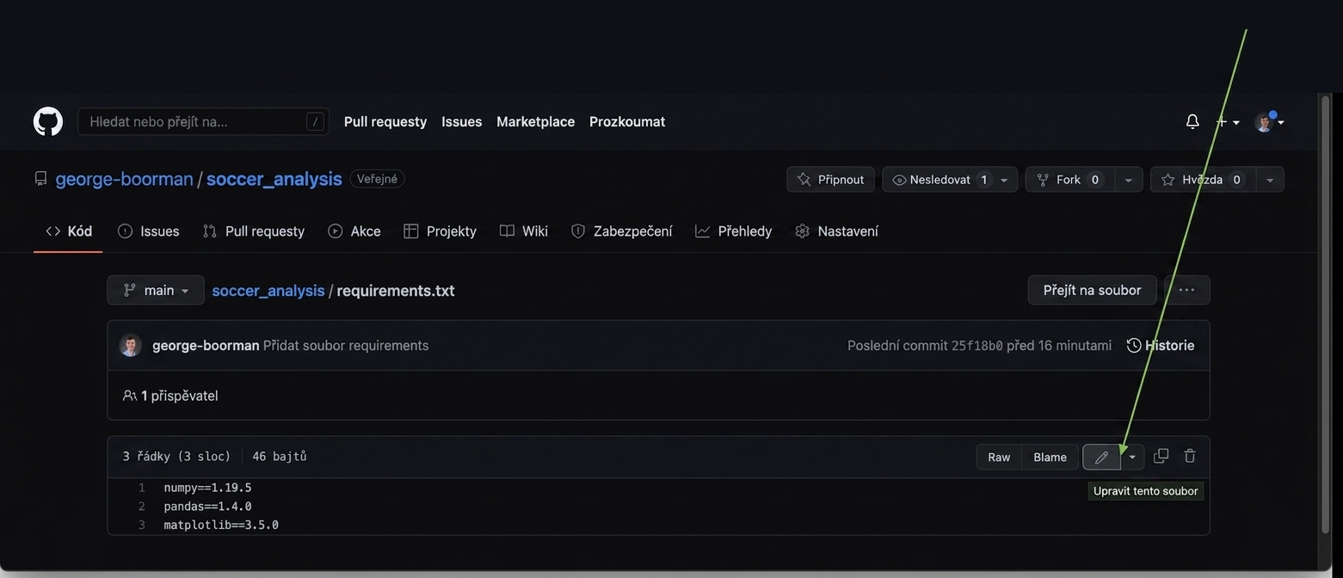Open Prozkoumat in top navigation
Screen dimensions: 1343x578
click(627, 121)
